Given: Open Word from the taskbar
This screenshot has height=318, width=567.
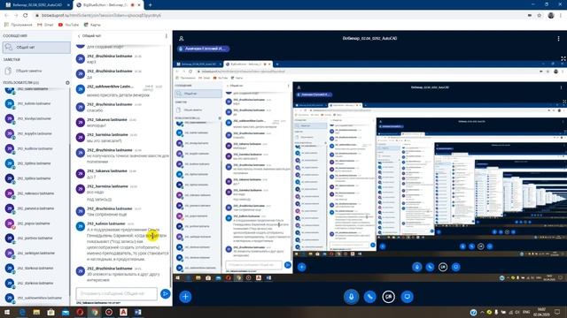Looking at the screenshot, I should [138, 312].
